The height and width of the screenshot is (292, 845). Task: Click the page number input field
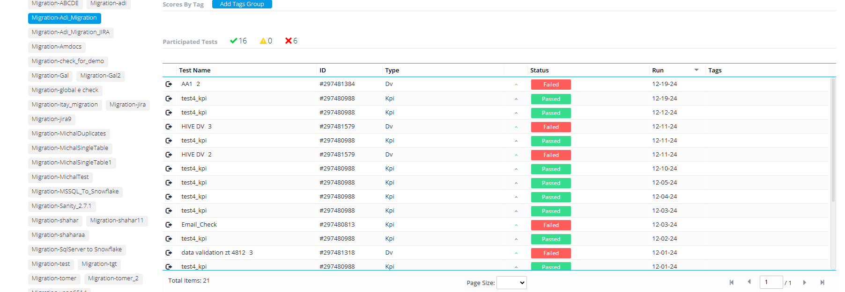coord(771,282)
